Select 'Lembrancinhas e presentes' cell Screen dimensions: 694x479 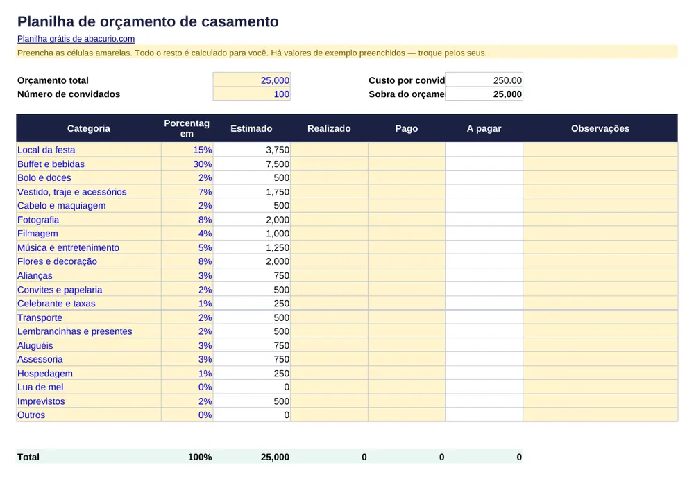89,331
